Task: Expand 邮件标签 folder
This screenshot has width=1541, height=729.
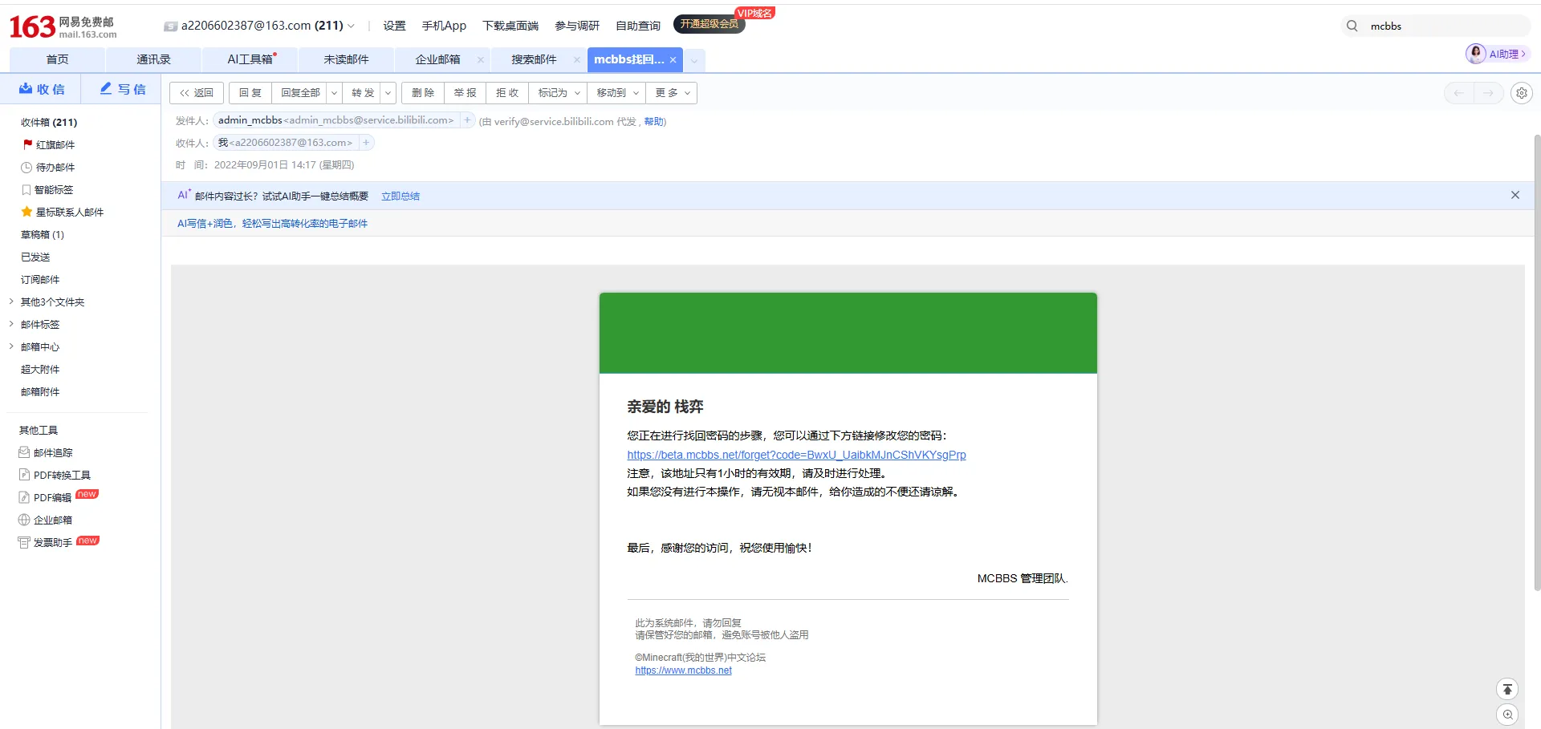Action: (11, 325)
